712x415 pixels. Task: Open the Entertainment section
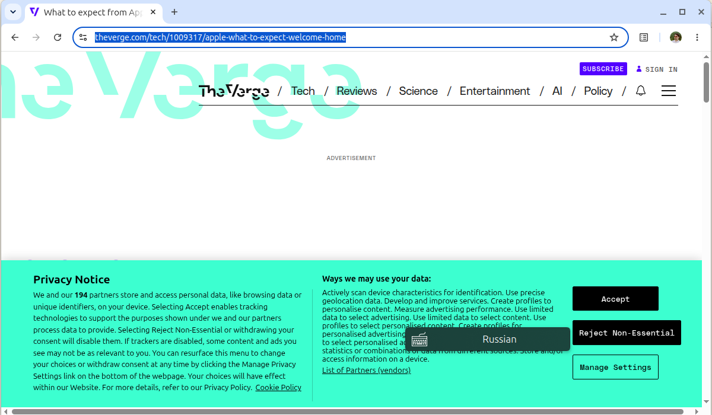(x=495, y=91)
